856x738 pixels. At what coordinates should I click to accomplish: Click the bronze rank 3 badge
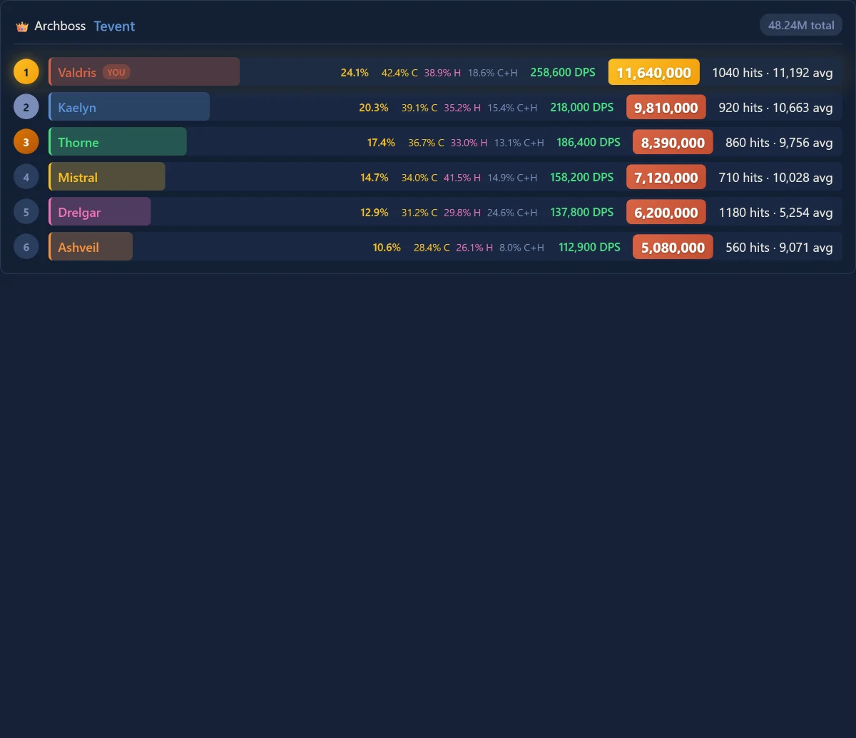click(x=26, y=142)
